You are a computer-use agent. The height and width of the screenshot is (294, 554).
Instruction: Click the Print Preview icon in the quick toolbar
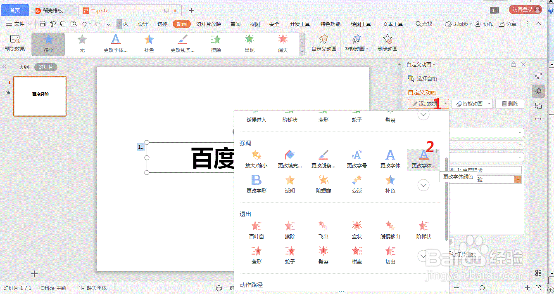[x=74, y=24]
